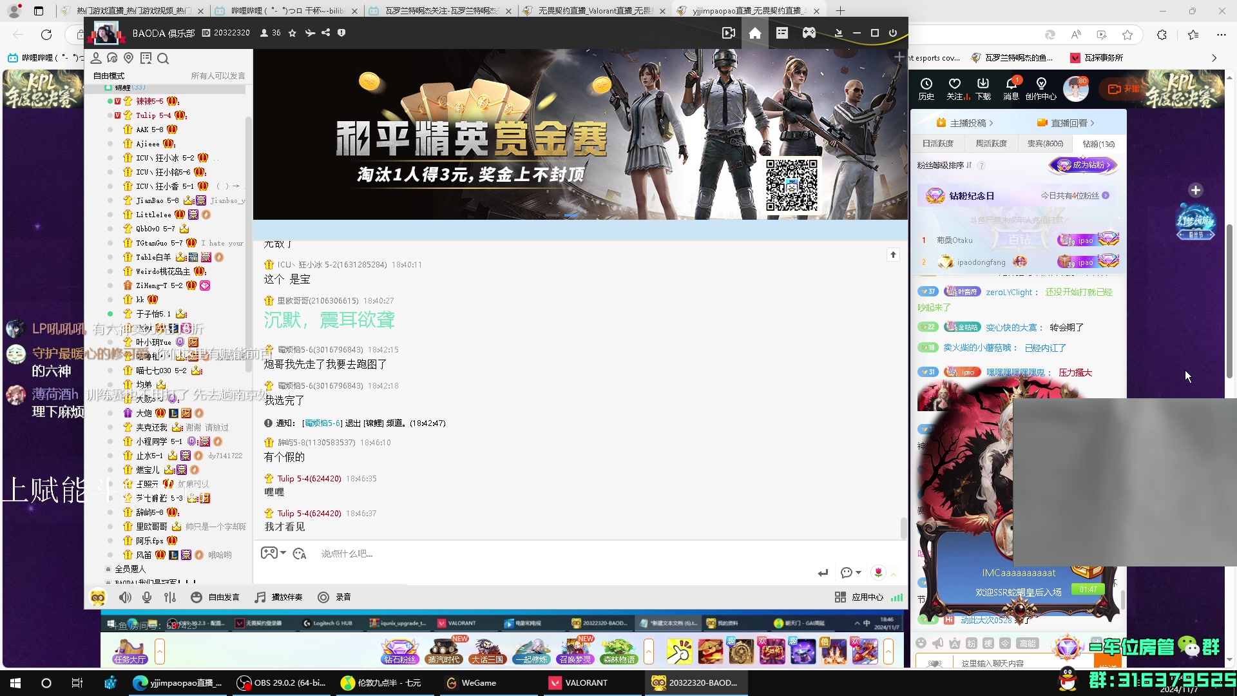Open a new browser tab with plus button
The image size is (1237, 696).
coord(840,11)
